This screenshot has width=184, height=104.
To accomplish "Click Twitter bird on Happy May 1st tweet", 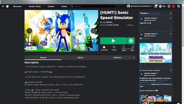I will (x=171, y=18).
